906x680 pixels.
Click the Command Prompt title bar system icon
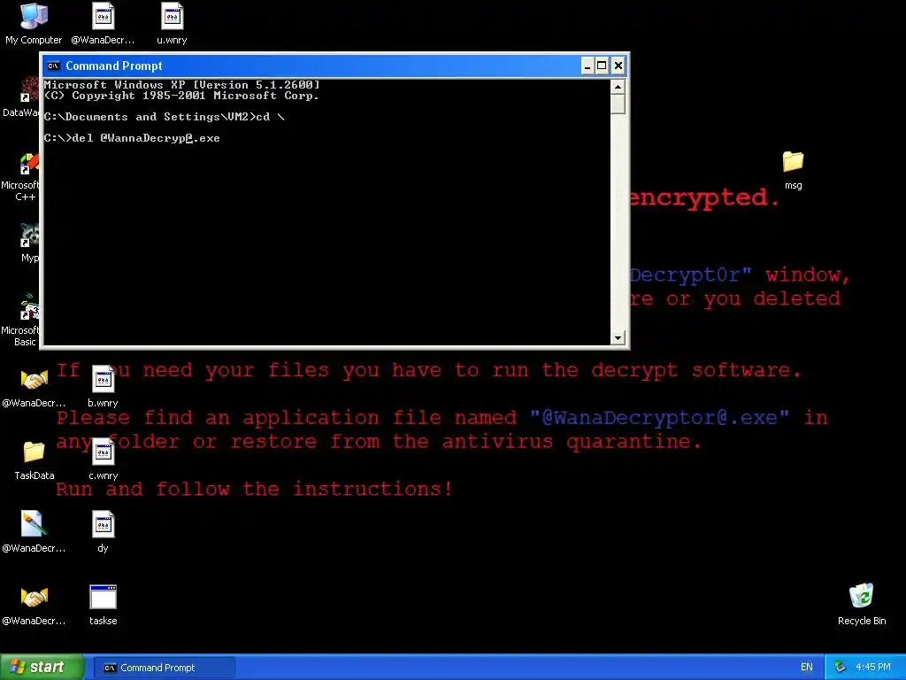point(53,66)
